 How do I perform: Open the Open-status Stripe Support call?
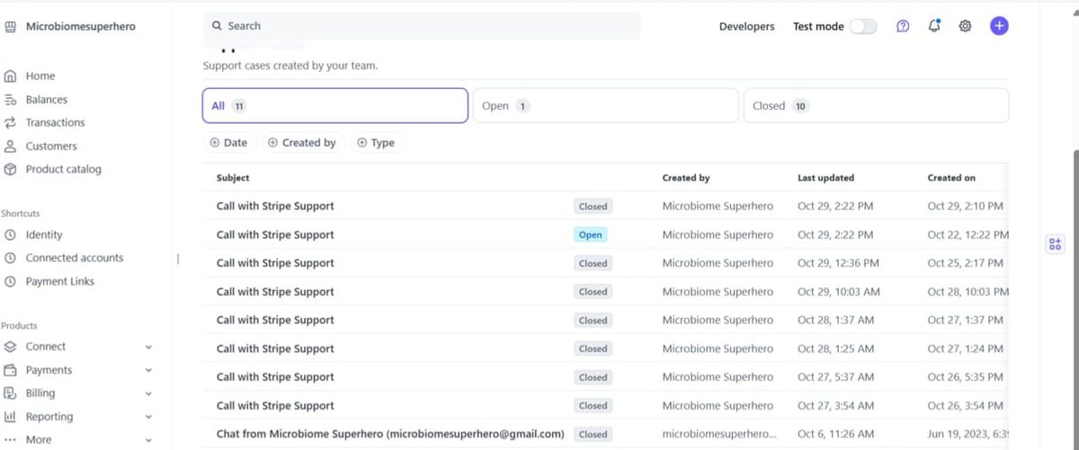pyautogui.click(x=605, y=234)
